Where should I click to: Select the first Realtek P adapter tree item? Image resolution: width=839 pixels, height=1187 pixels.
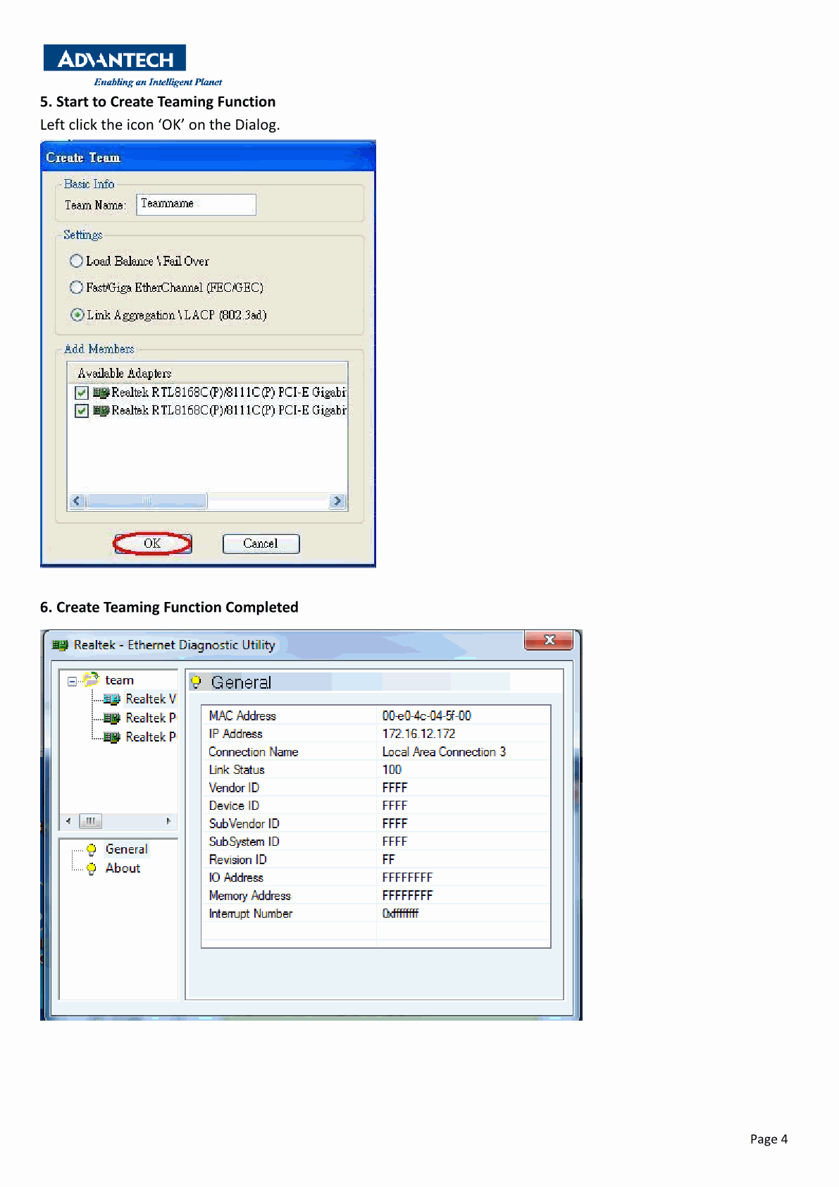(x=151, y=718)
